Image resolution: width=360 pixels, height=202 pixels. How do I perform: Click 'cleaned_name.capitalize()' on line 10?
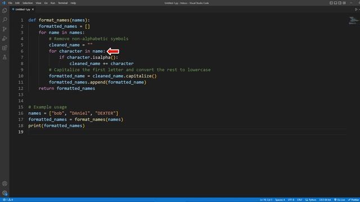pos(125,76)
